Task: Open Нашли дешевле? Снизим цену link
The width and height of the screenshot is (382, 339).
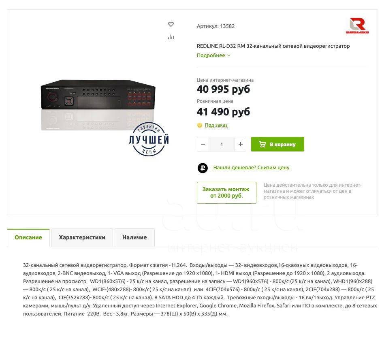Action: click(x=252, y=168)
